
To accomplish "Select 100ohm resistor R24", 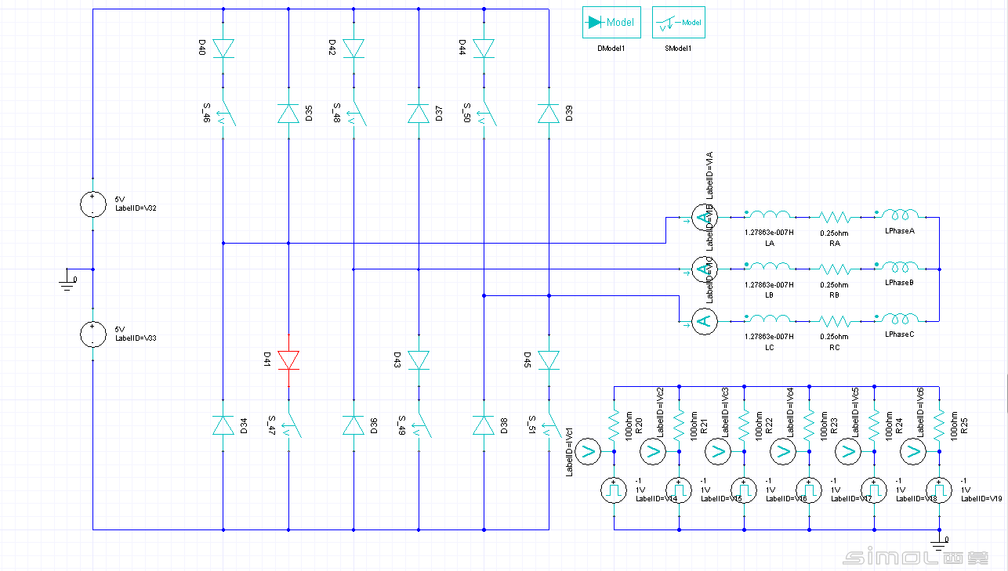I will [874, 425].
